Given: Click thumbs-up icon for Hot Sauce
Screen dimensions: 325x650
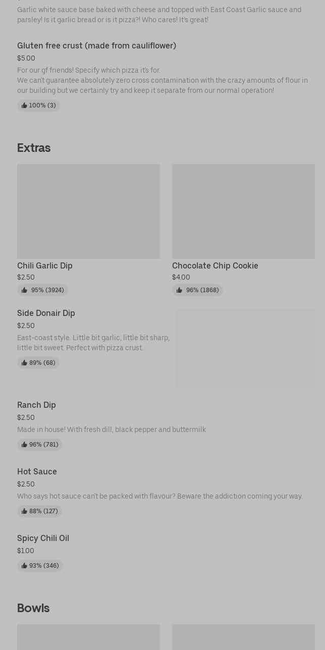Looking at the screenshot, I should tap(24, 511).
